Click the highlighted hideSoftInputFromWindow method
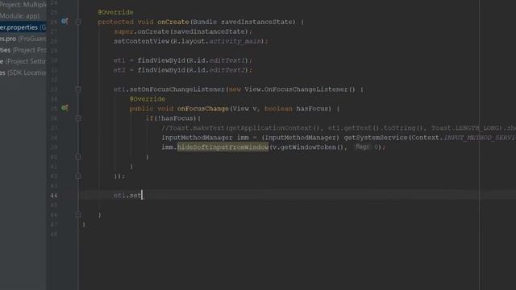Viewport: 516px width, 290px height. 223,147
